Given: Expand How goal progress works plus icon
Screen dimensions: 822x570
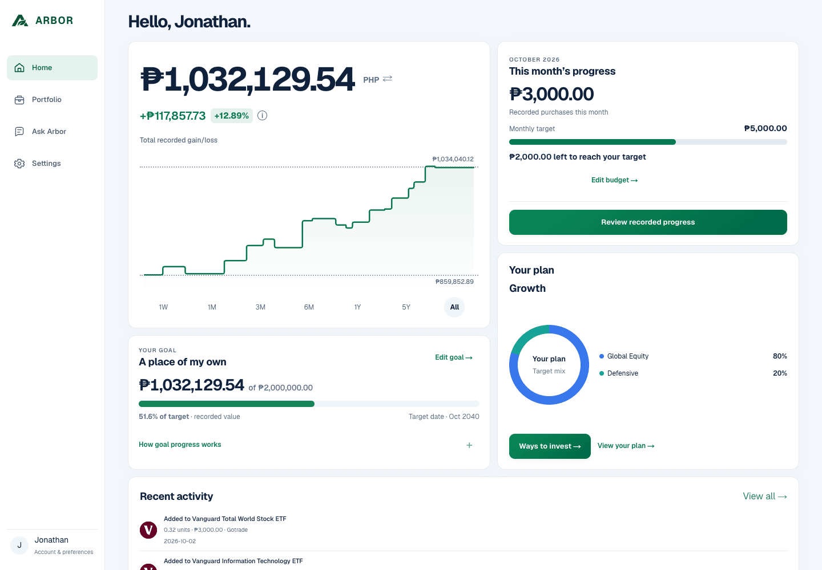Looking at the screenshot, I should pyautogui.click(x=469, y=445).
